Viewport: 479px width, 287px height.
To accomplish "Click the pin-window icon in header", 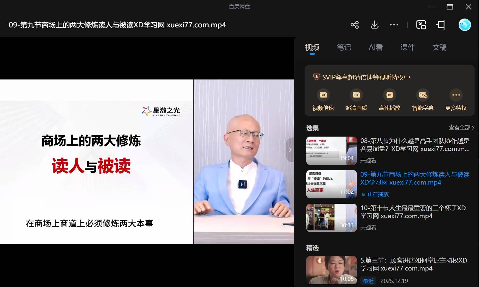I will click(x=441, y=25).
